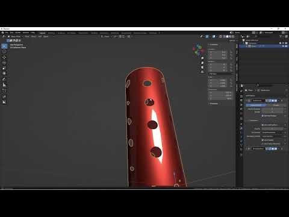289x217 pixels.
Task: Open the Tool properties tab
Action: tap(241, 91)
